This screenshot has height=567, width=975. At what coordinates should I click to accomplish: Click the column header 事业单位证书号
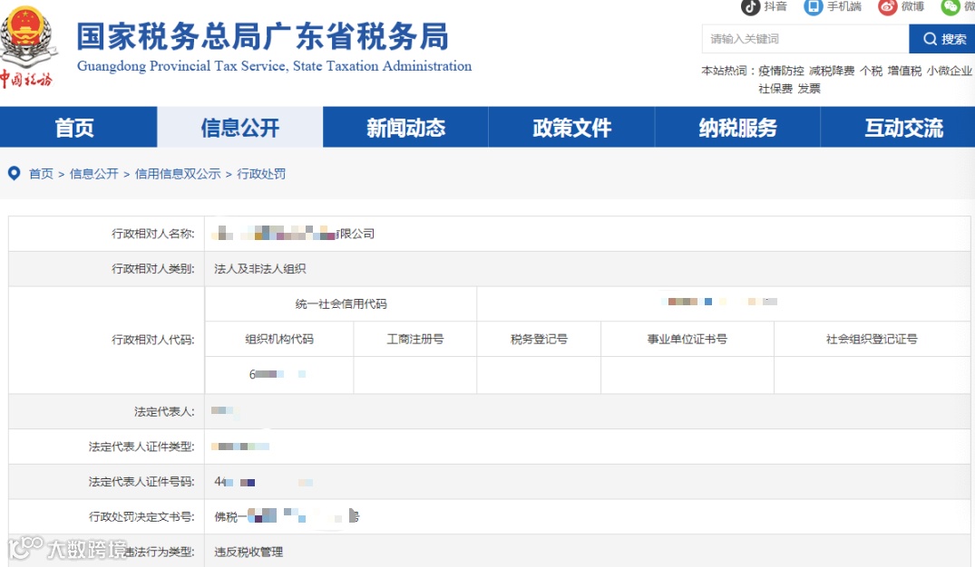pyautogui.click(x=687, y=339)
